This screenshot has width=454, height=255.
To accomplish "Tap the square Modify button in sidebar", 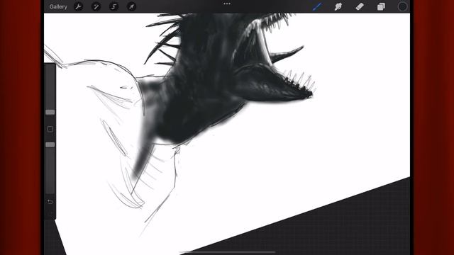I will coord(50,129).
